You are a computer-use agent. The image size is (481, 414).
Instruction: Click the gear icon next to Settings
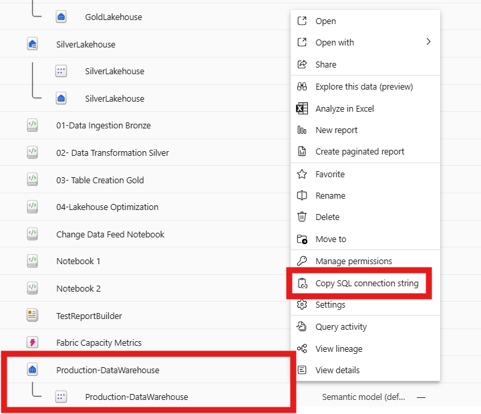(x=302, y=304)
